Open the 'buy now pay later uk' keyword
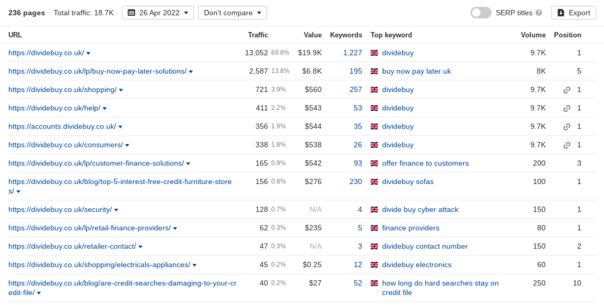The width and height of the screenshot is (604, 305). click(416, 71)
